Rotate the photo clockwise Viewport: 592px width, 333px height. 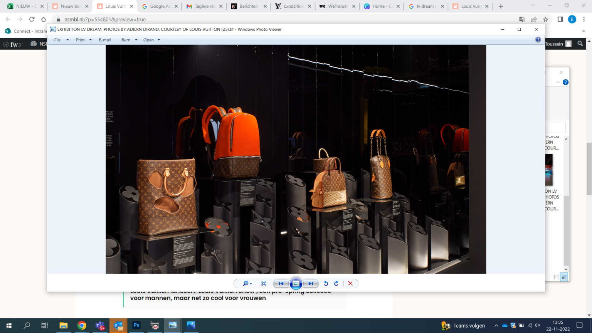pos(336,284)
